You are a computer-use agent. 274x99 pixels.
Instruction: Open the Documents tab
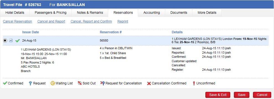pos(179,13)
